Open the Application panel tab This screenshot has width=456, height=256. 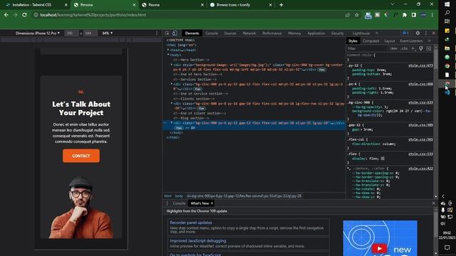click(x=316, y=33)
